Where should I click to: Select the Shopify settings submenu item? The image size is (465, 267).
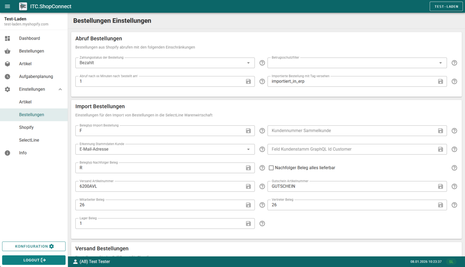[x=26, y=127]
